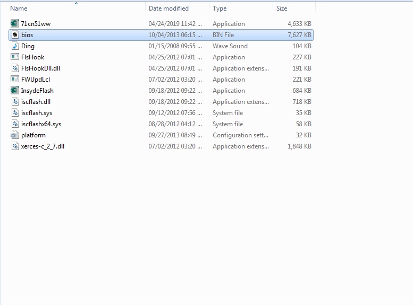Select the file name iscflash.dll
Screen dimensions: 413x306
tap(36, 102)
